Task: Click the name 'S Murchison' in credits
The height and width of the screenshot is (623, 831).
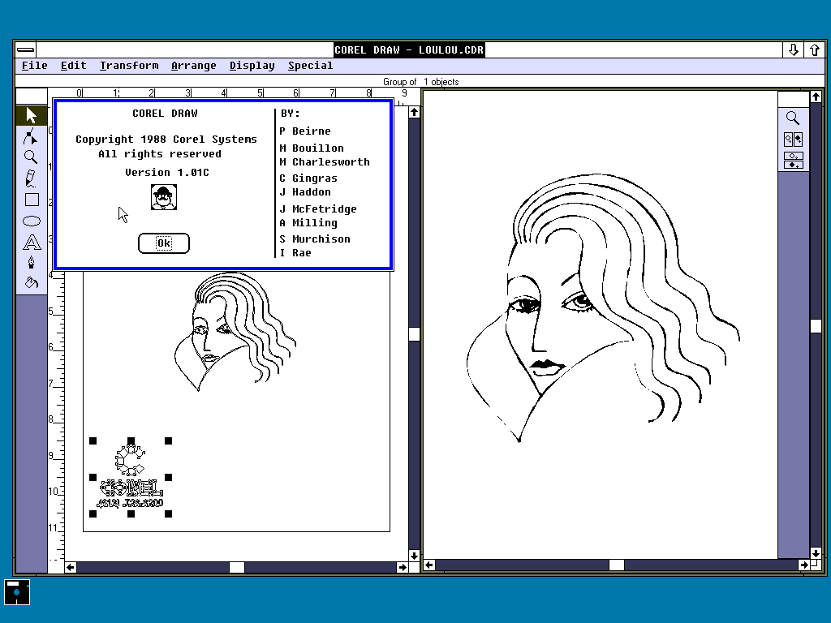Action: click(x=315, y=239)
